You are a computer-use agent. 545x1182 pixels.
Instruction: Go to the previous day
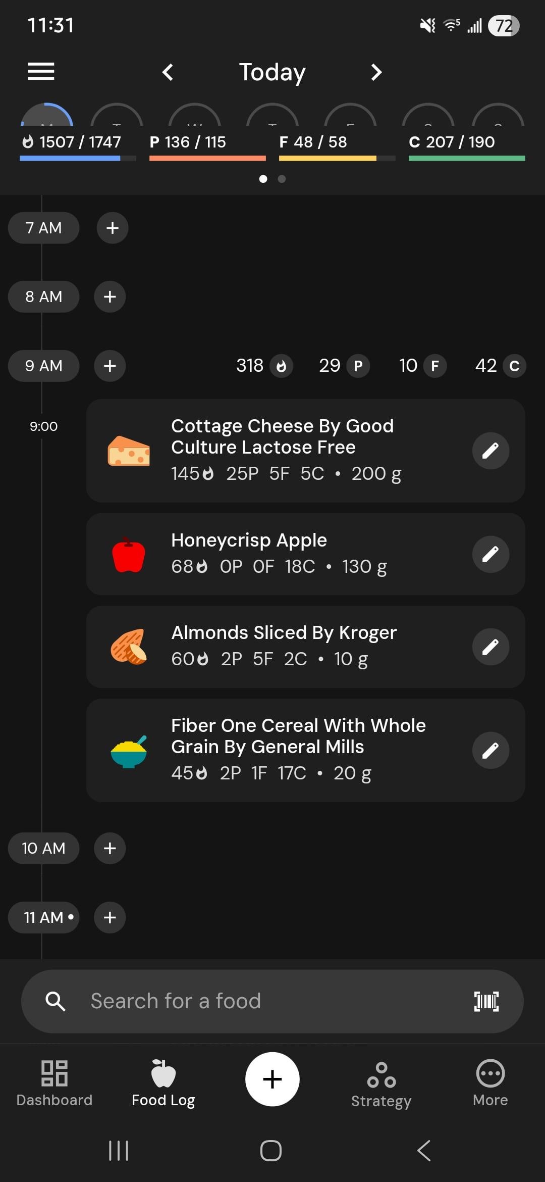point(168,72)
